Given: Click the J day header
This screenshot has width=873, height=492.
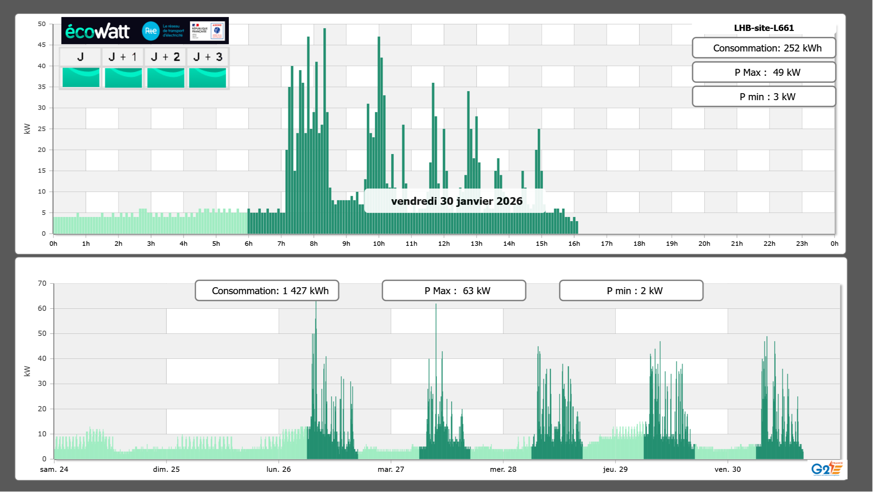Looking at the screenshot, I should tap(80, 57).
